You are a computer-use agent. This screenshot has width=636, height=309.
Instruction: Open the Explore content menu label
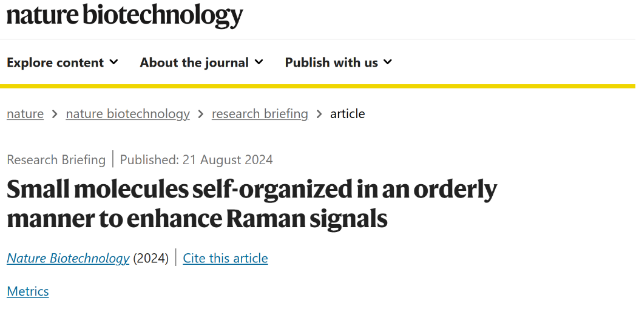56,63
